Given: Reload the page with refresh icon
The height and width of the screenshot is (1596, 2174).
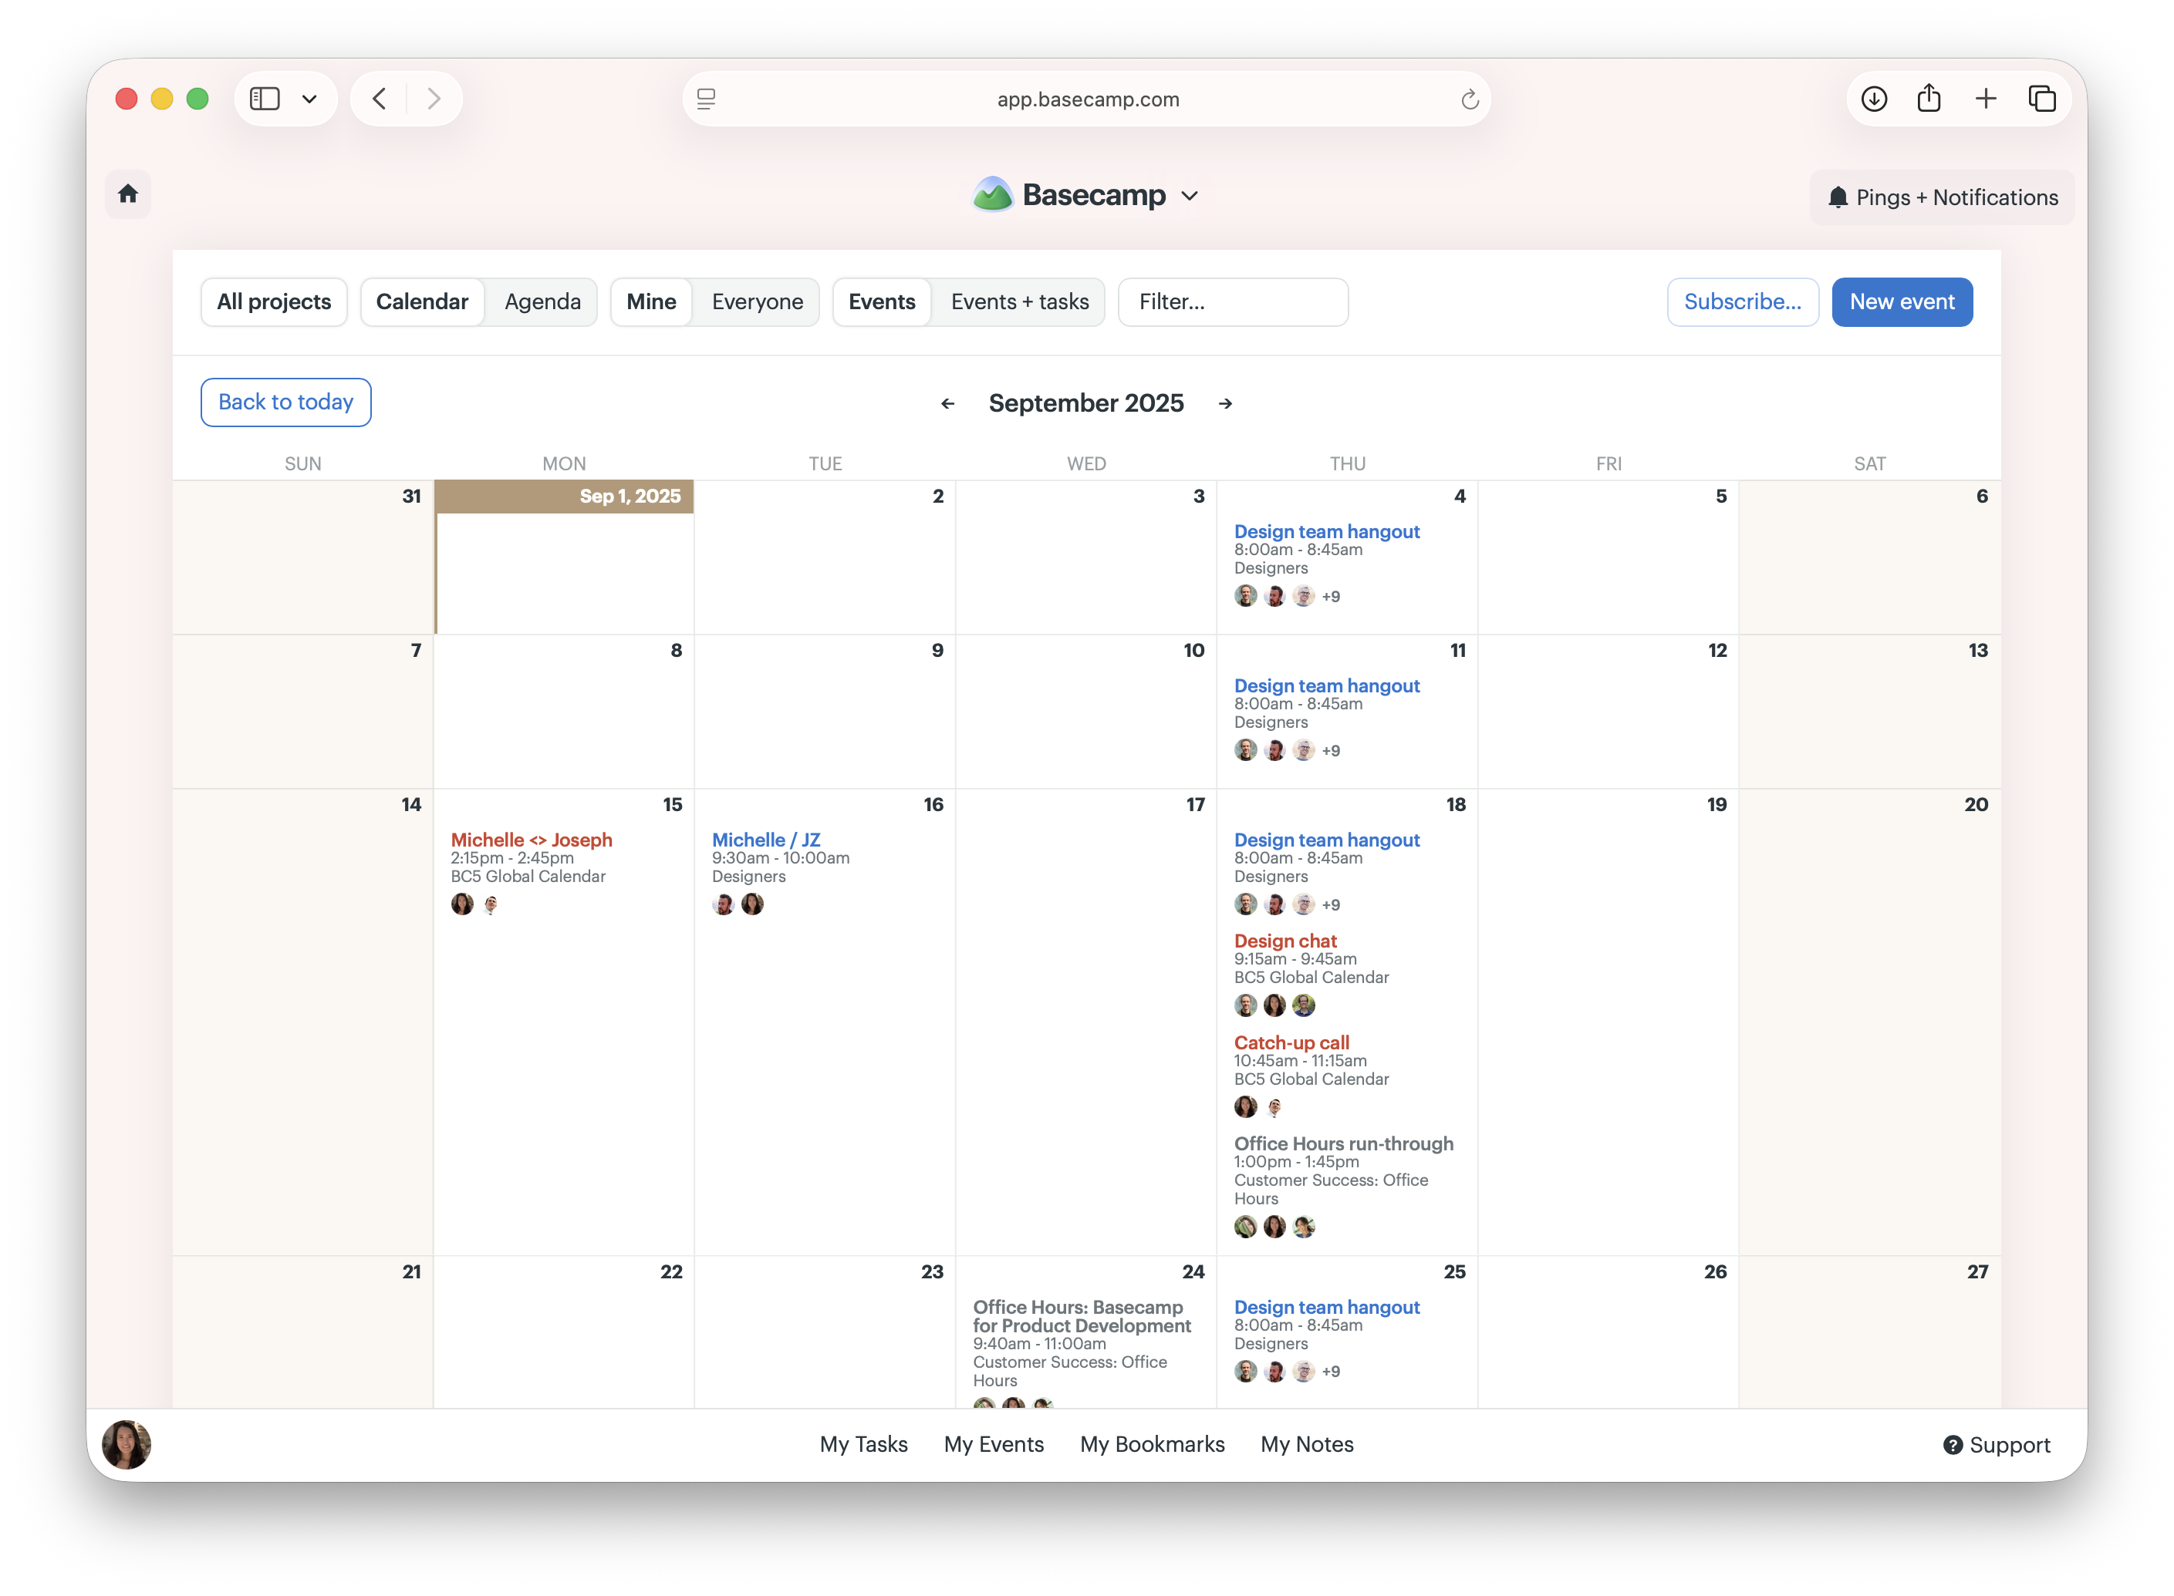Looking at the screenshot, I should [1470, 99].
